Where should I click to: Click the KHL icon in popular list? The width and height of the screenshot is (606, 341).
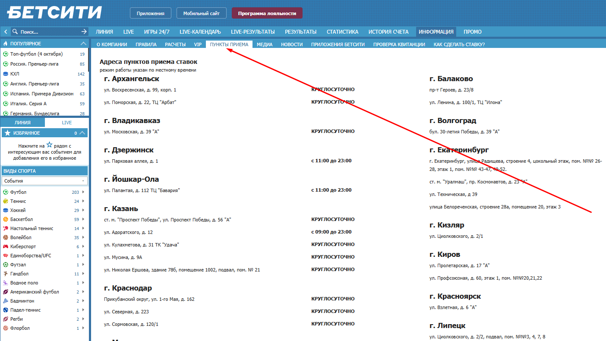tap(6, 74)
